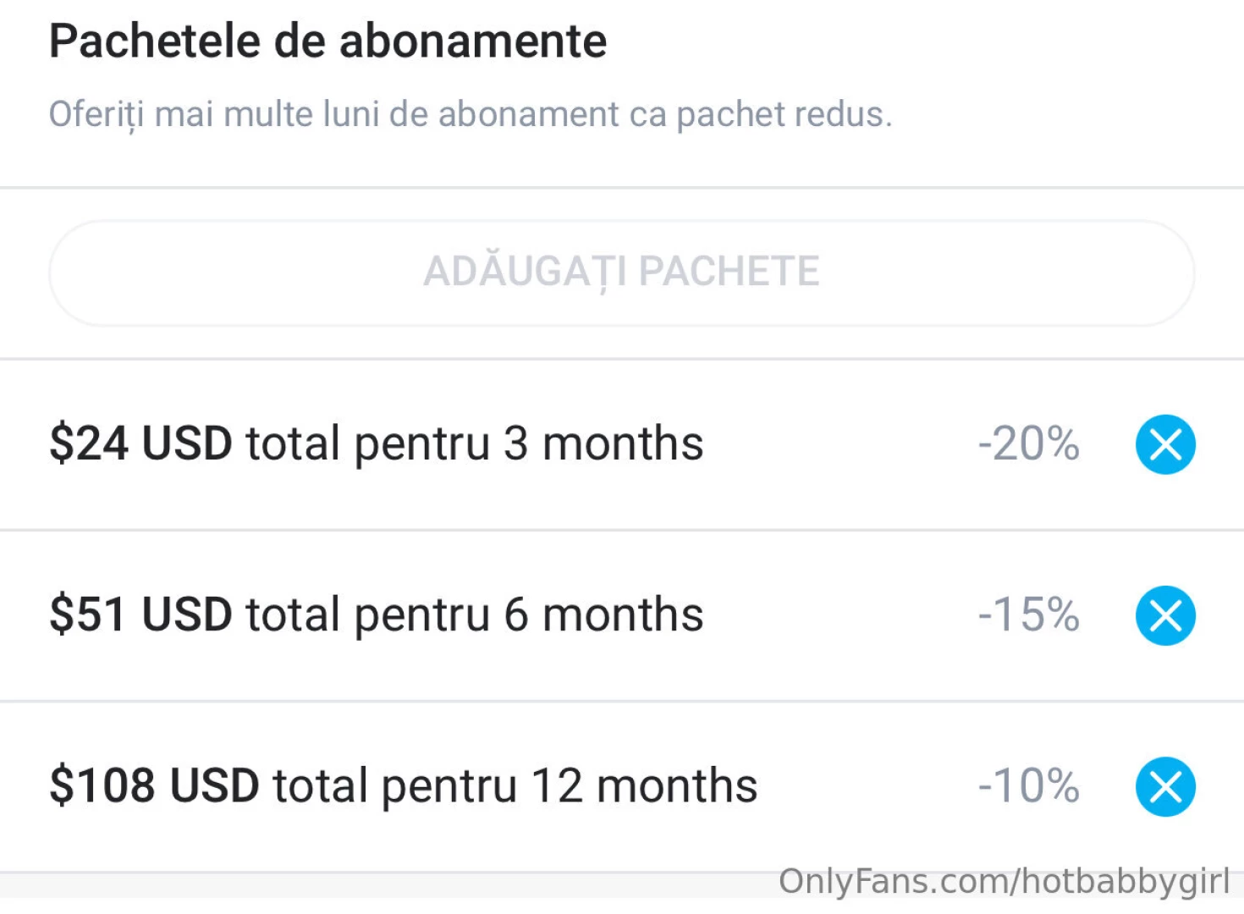Click the Pachetele de abonamente heading
Image resolution: width=1244 pixels, height=914 pixels.
(328, 40)
